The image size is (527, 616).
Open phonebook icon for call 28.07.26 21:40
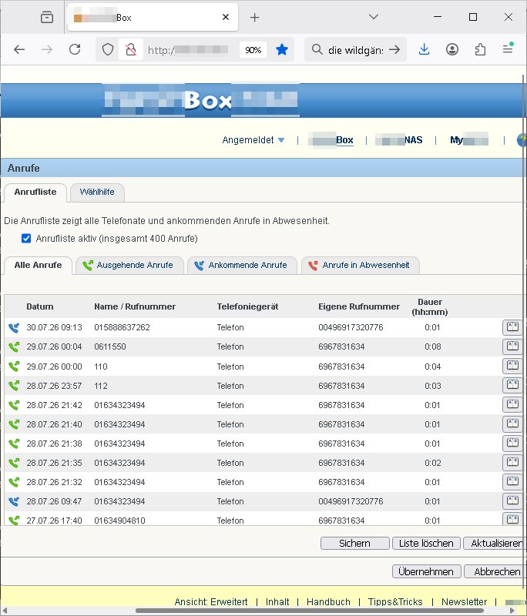[512, 423]
